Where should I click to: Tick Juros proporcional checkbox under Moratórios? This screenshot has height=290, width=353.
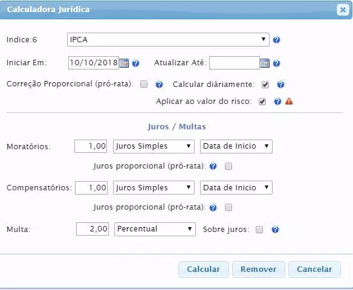(228, 166)
